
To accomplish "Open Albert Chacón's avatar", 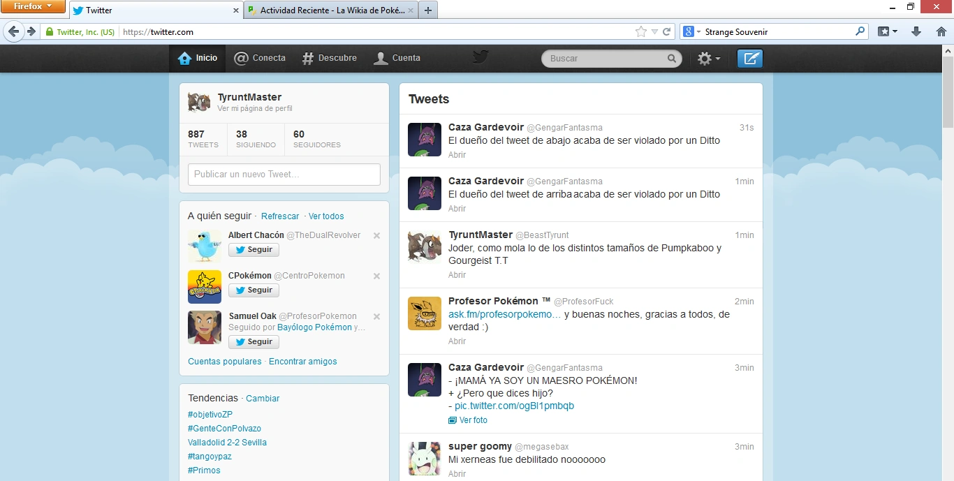I will pyautogui.click(x=205, y=246).
